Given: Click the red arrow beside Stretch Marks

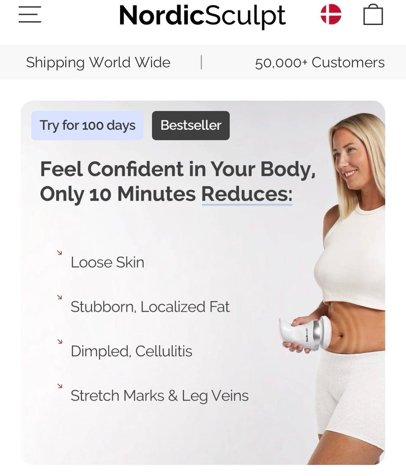Looking at the screenshot, I should coord(60,386).
